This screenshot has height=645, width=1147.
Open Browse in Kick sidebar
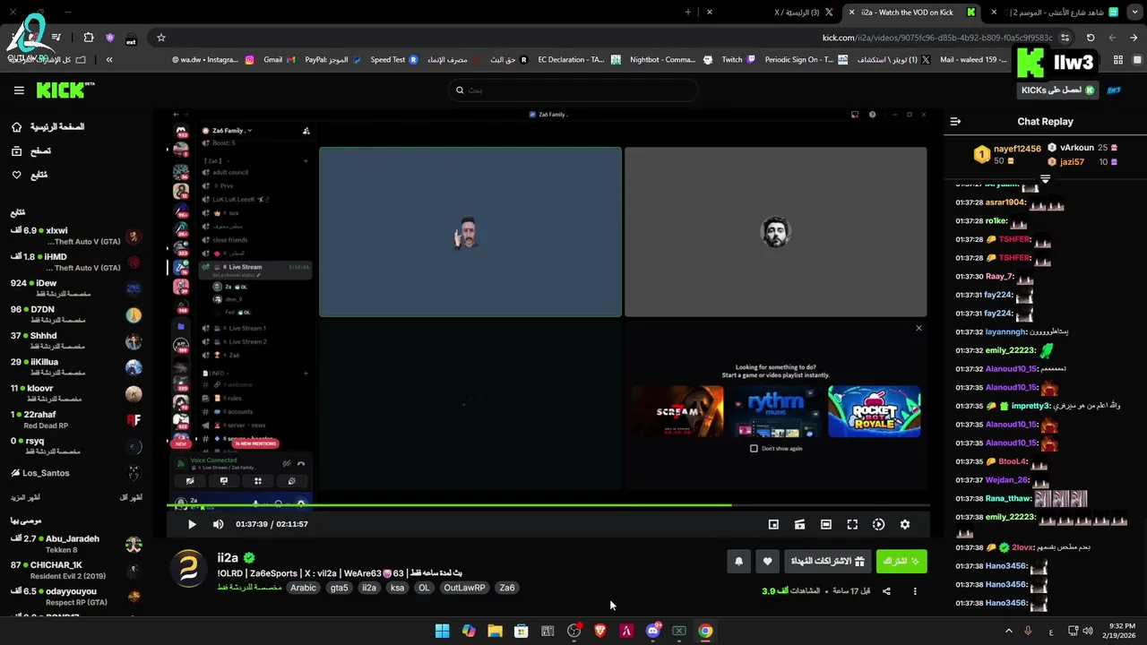point(31,151)
